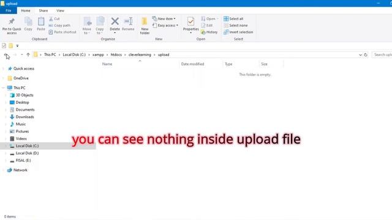Collapse the This PC tree node

click(x=3, y=88)
